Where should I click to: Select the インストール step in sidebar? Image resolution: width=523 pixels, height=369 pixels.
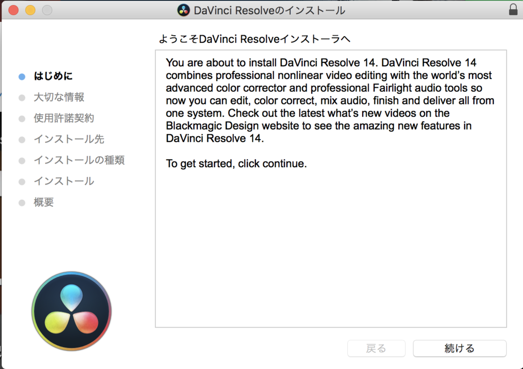coord(64,181)
